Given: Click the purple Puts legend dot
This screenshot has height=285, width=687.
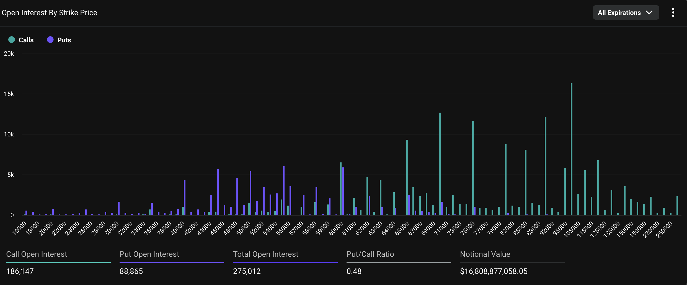Looking at the screenshot, I should click(x=50, y=40).
